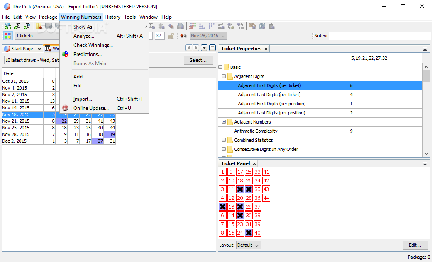
Task: Click the Notes input field
Action: point(380,36)
